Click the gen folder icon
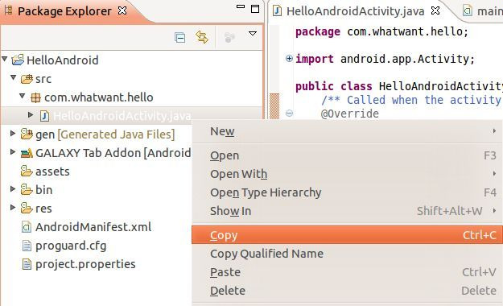503x306 pixels. pyautogui.click(x=27, y=134)
